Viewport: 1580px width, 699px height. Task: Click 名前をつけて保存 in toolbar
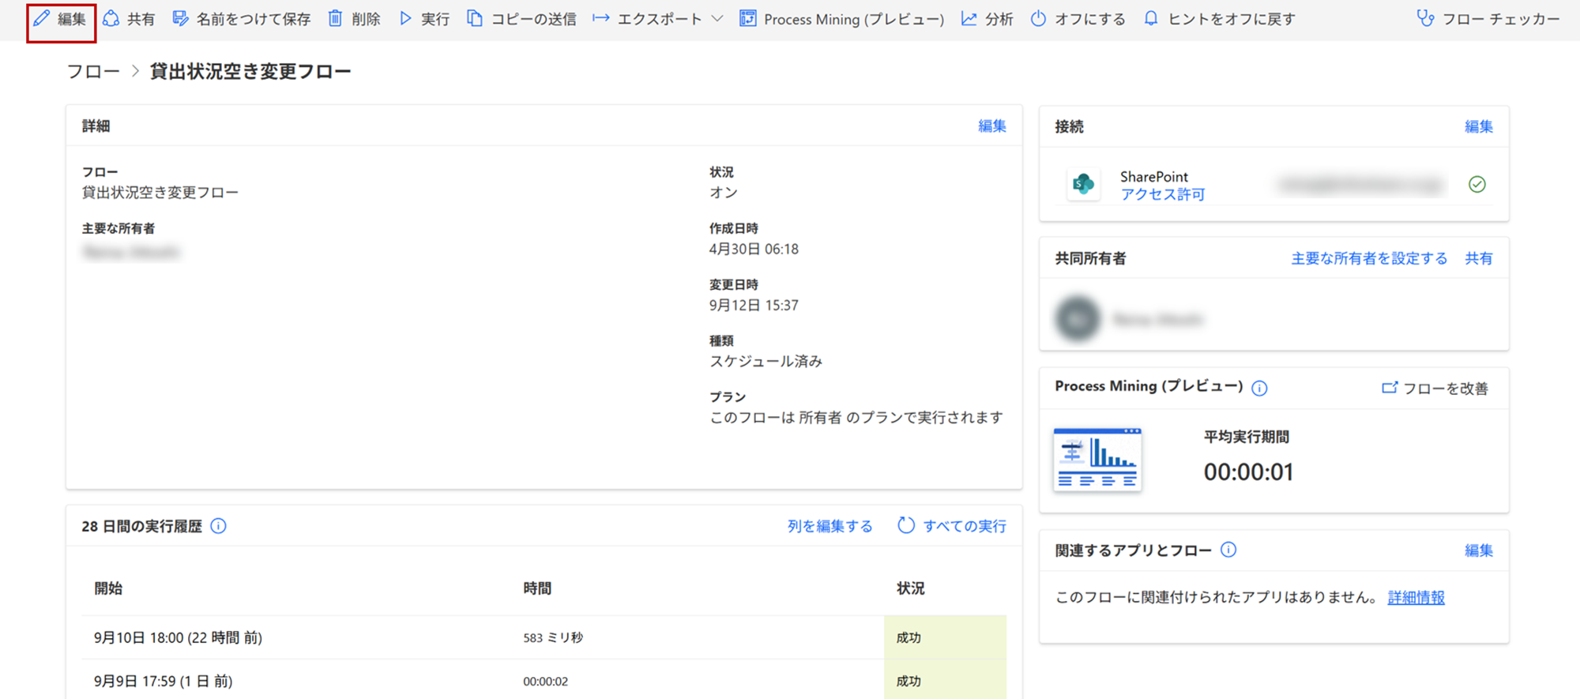pyautogui.click(x=242, y=19)
